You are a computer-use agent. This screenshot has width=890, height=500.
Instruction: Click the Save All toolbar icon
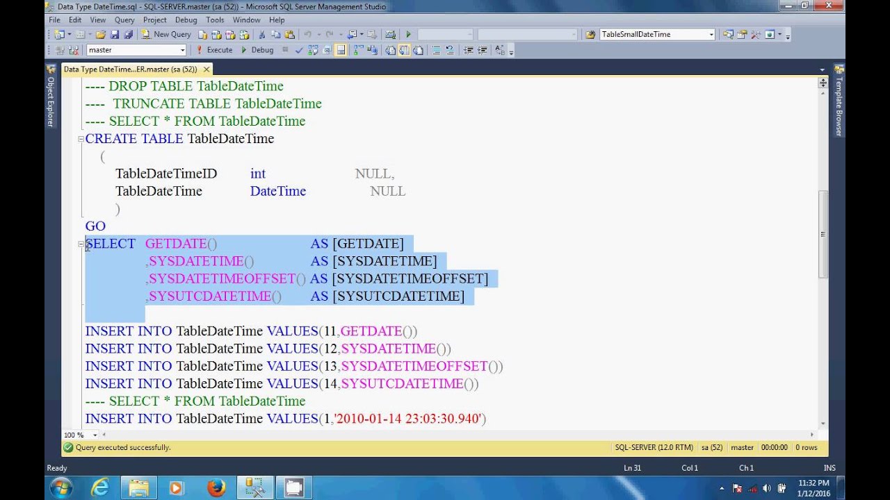(129, 34)
